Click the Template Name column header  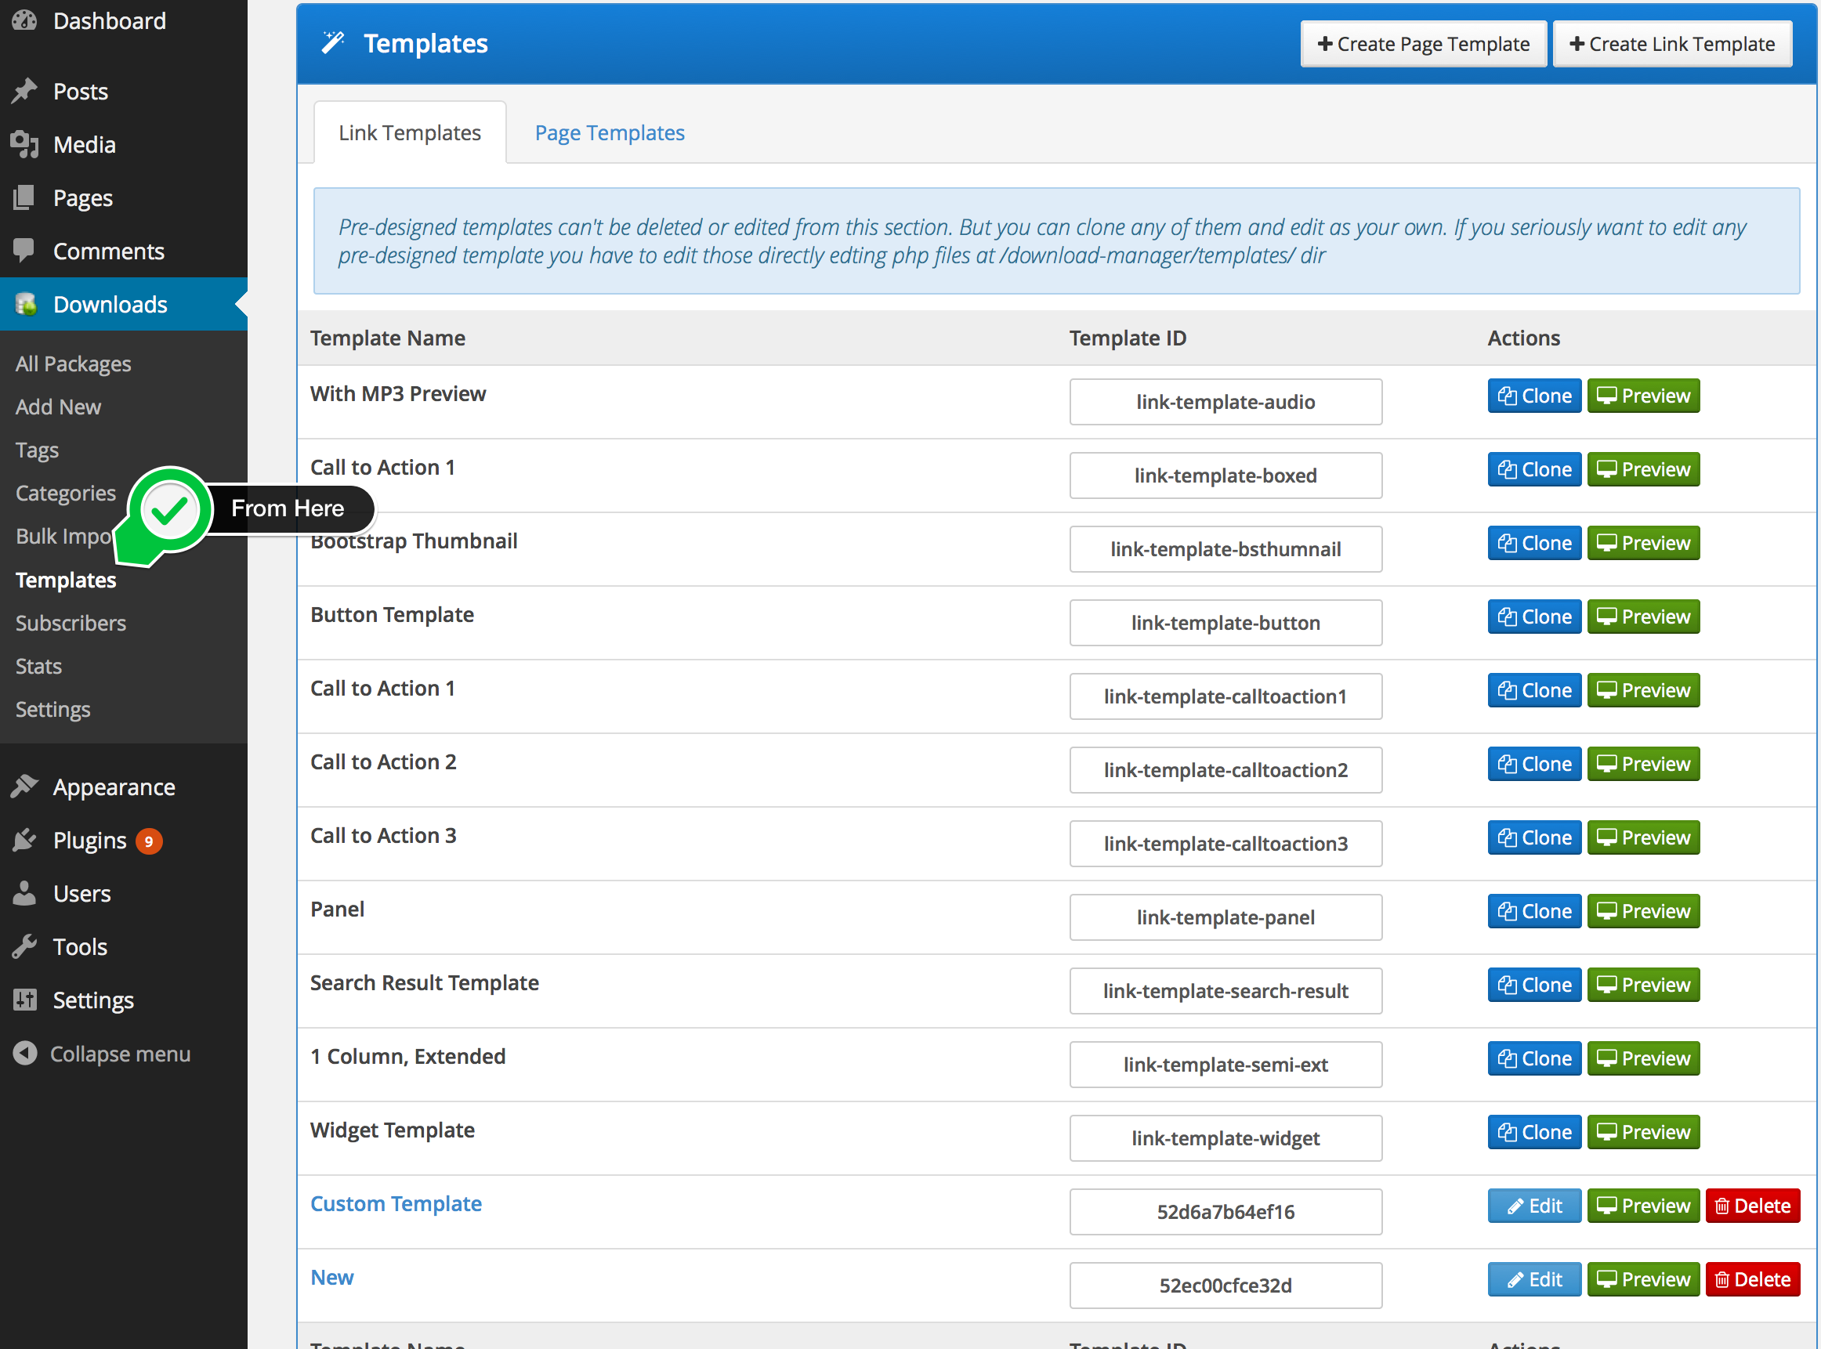click(x=388, y=338)
